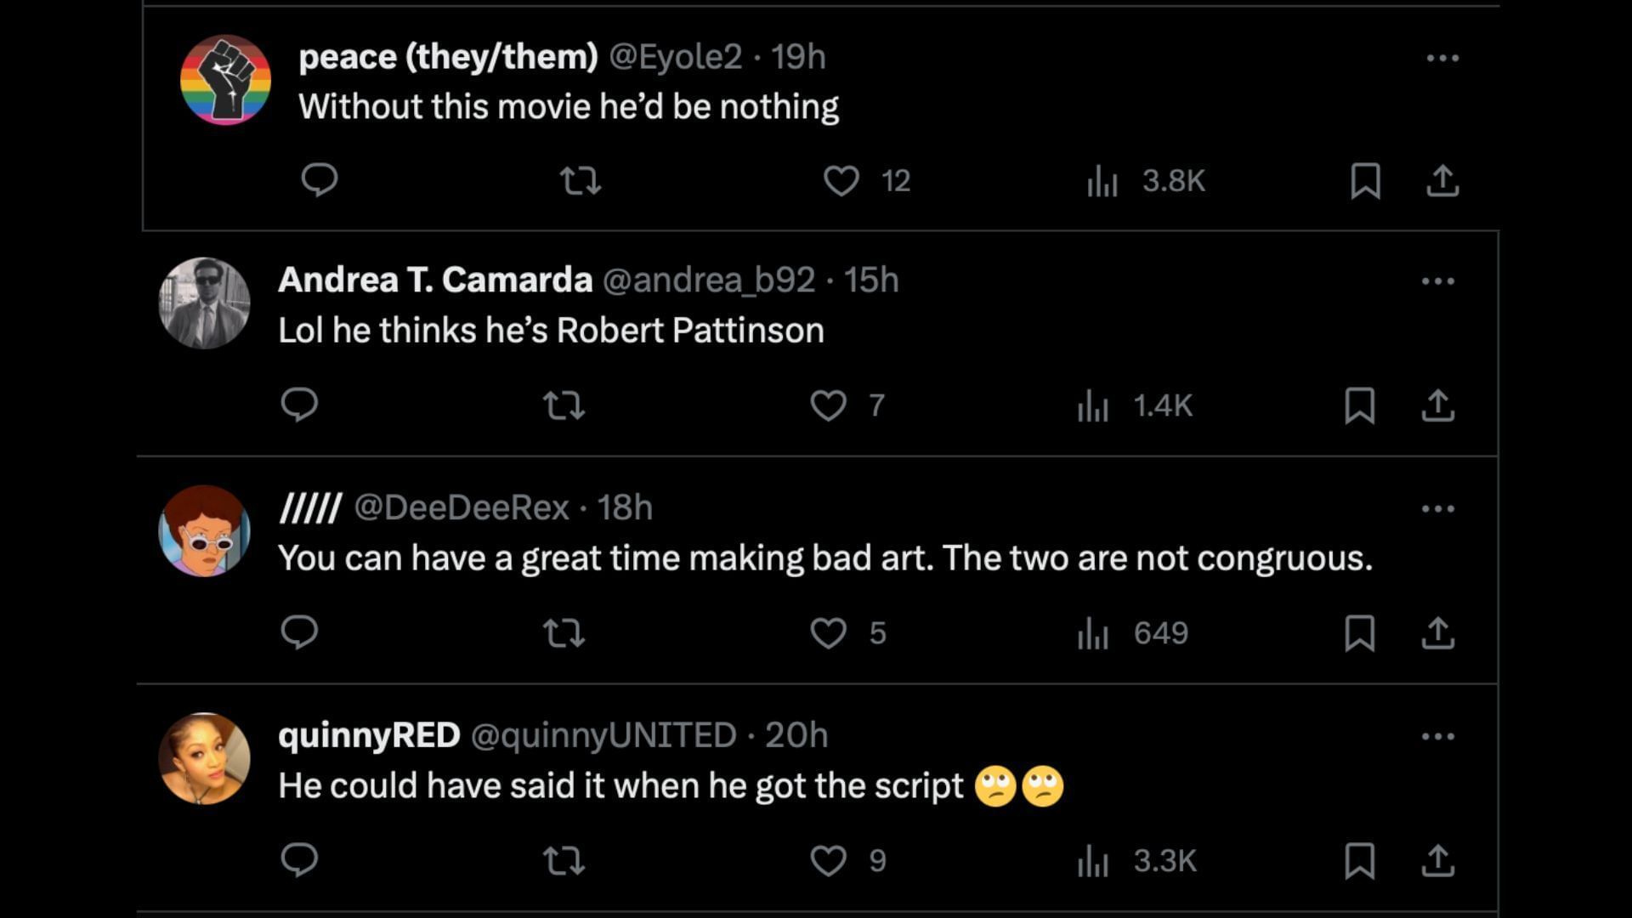Open more options on quinnyRED tweet
The width and height of the screenshot is (1632, 918).
[1437, 736]
